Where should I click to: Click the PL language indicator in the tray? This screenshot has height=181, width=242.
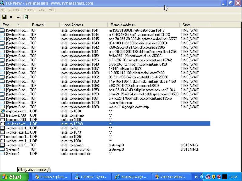[x=196, y=177]
